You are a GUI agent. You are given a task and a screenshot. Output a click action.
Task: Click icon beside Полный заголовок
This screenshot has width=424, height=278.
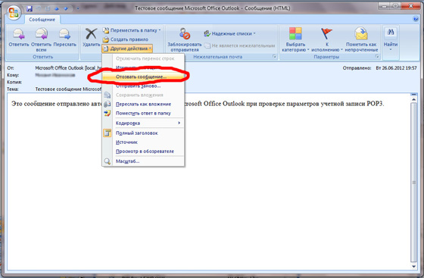[108, 133]
